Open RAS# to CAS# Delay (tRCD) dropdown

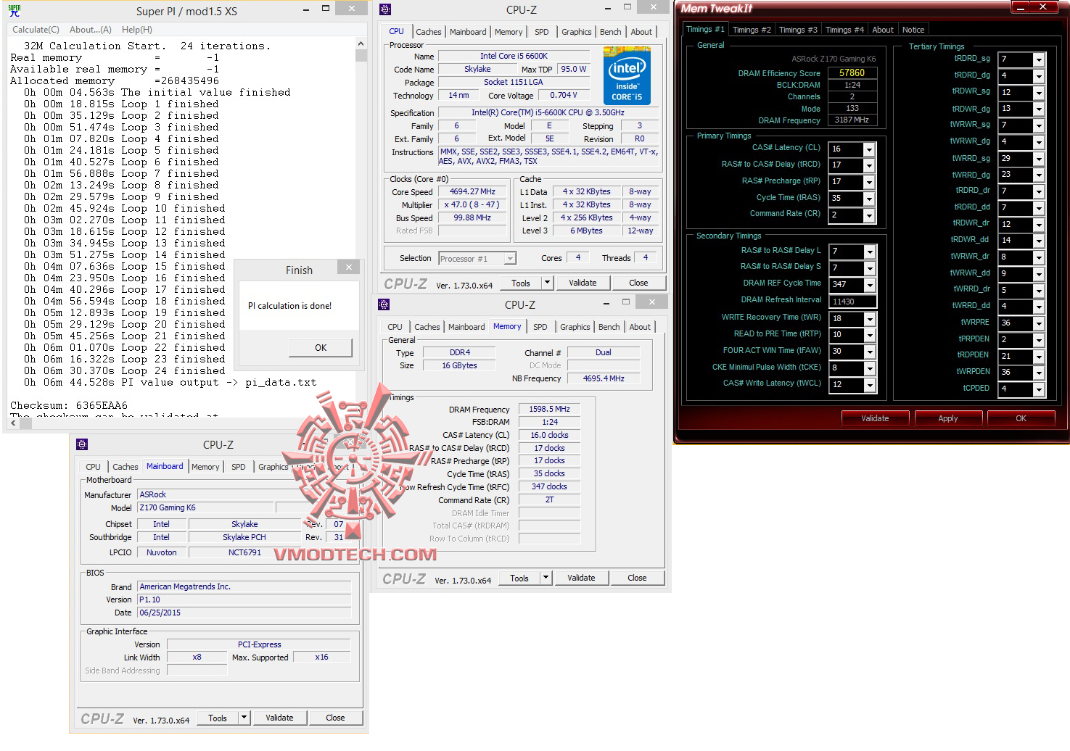pos(869,165)
